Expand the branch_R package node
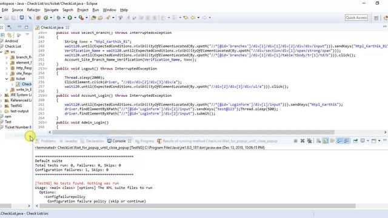388x218 pixels. pyautogui.click(x=7, y=58)
